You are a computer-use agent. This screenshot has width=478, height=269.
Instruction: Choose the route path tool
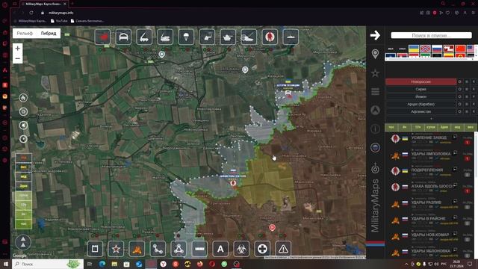(158, 249)
